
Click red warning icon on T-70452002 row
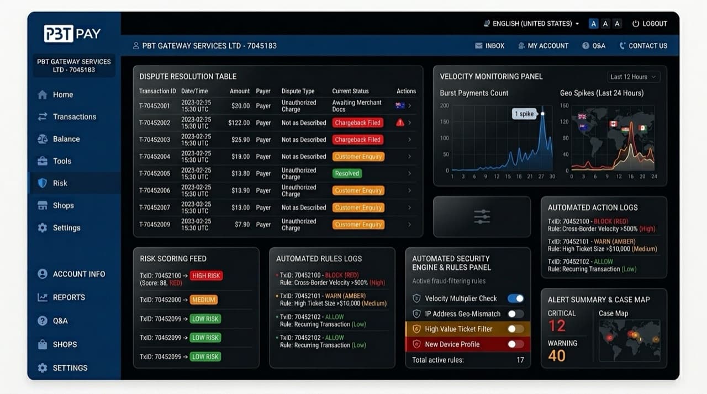(400, 123)
